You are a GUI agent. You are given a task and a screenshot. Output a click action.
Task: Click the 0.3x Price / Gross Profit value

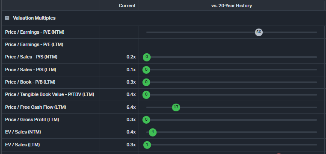point(131,119)
